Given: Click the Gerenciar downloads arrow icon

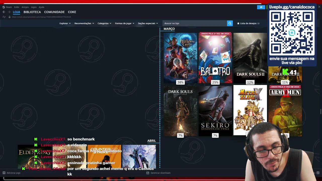Looking at the screenshot, I should [148, 173].
